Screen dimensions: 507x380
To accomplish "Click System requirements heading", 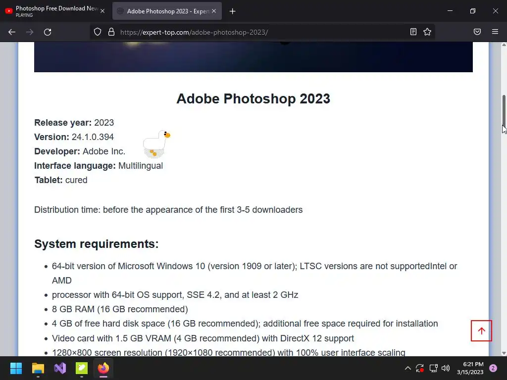I will 97,243.
